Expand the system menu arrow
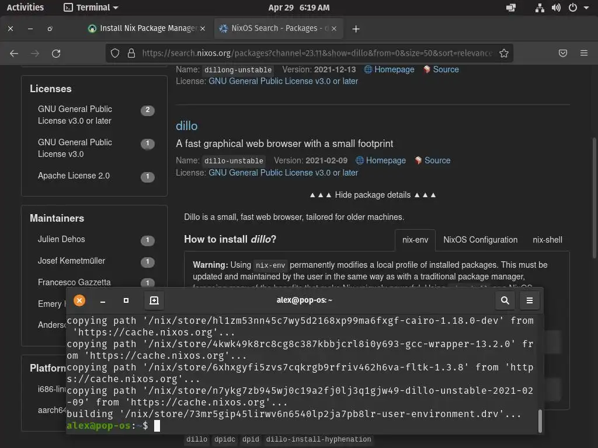 586,8
